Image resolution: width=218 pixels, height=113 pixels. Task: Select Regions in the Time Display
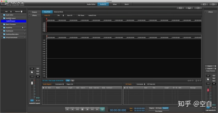pos(152,108)
